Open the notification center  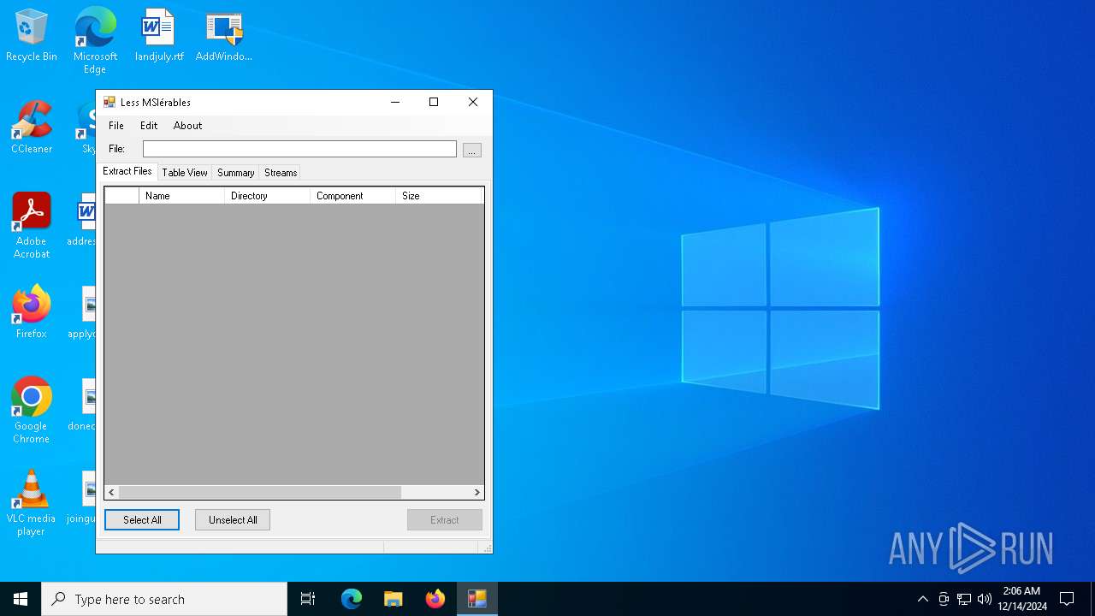[x=1067, y=599]
